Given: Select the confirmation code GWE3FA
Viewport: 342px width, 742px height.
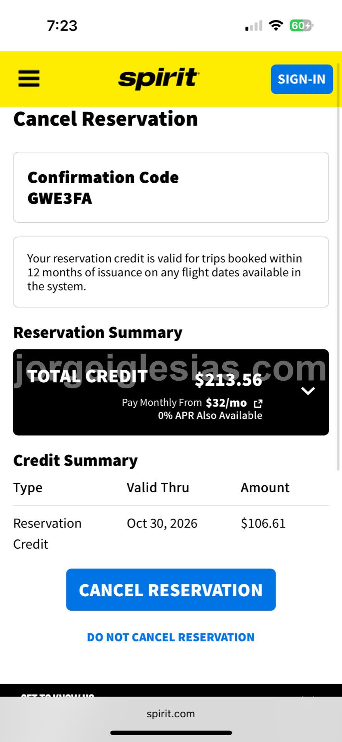Looking at the screenshot, I should click(x=60, y=198).
